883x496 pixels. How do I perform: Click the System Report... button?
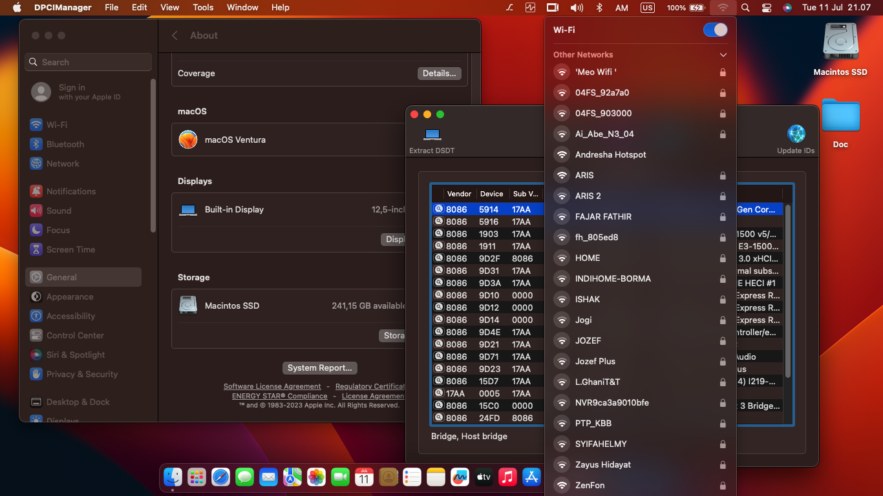[320, 368]
